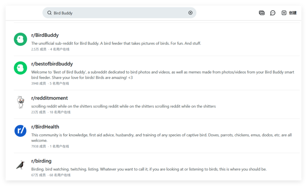
Task: Click the r/BirdBuddy green community avatar
Action: [20, 39]
